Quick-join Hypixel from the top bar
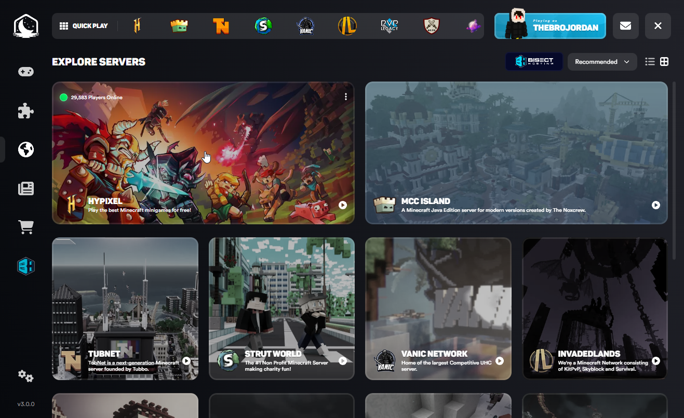Viewport: 684px width, 418px height. (137, 25)
